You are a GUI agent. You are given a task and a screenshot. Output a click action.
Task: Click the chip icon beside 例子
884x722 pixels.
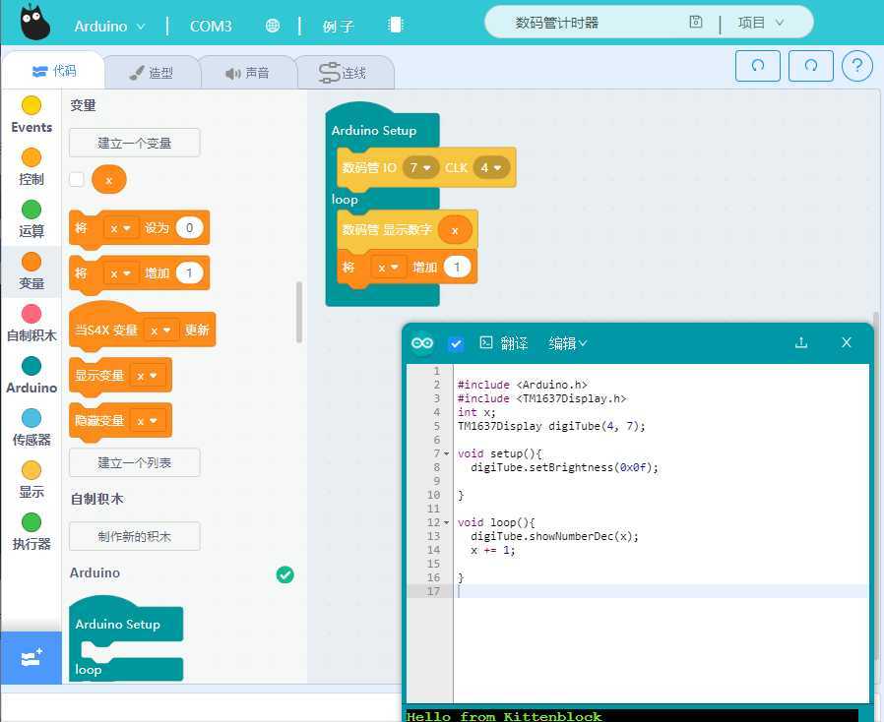(395, 26)
